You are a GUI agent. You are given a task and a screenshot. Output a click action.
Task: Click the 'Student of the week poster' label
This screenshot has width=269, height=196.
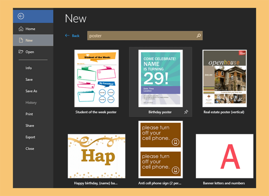96,112
